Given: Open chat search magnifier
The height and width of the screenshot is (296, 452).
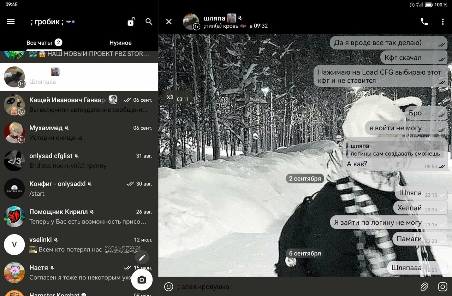Looking at the screenshot, I should (149, 22).
